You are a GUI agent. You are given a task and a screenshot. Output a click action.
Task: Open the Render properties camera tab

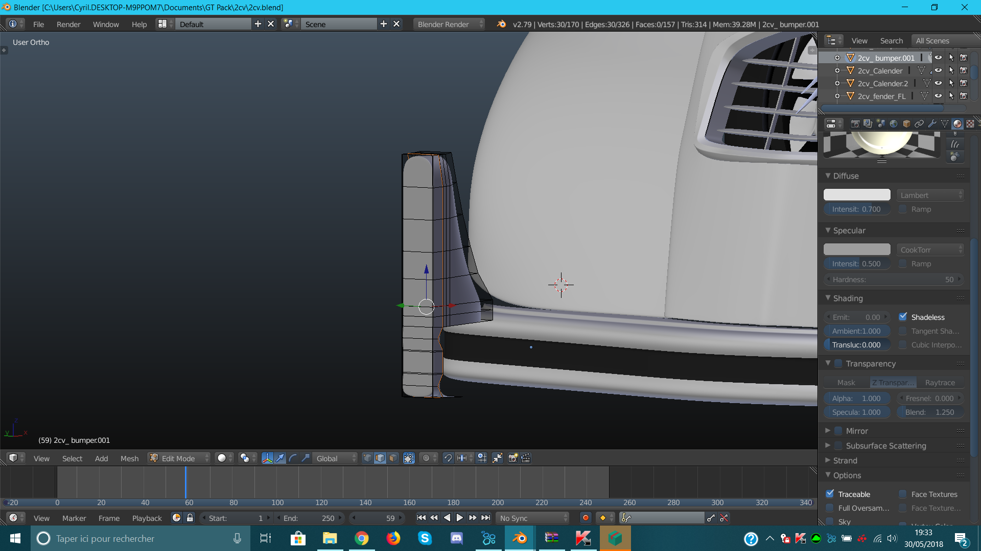click(x=855, y=124)
